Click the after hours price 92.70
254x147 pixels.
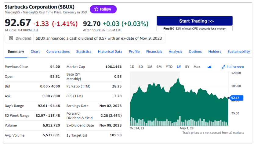tap(92, 24)
